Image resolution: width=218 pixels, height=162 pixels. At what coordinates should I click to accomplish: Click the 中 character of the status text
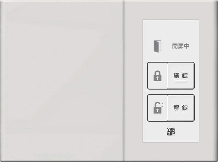(186, 46)
